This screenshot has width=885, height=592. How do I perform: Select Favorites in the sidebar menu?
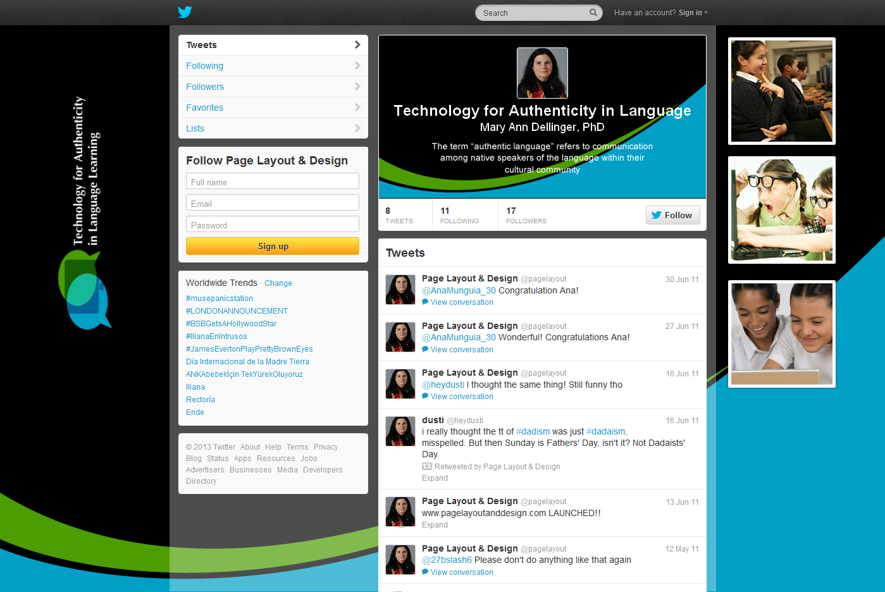[x=204, y=108]
